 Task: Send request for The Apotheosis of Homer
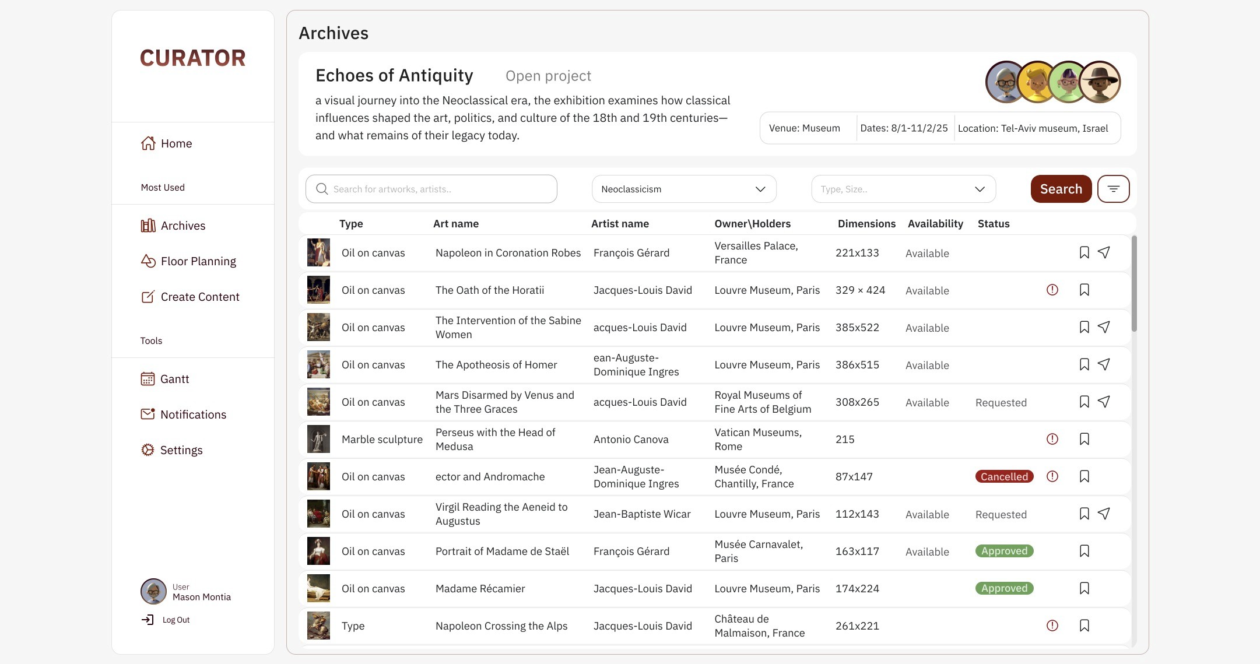click(1104, 364)
